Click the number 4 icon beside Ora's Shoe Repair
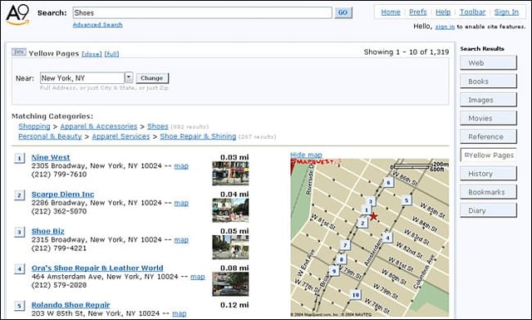This screenshot has width=532, height=320. pos(19,269)
